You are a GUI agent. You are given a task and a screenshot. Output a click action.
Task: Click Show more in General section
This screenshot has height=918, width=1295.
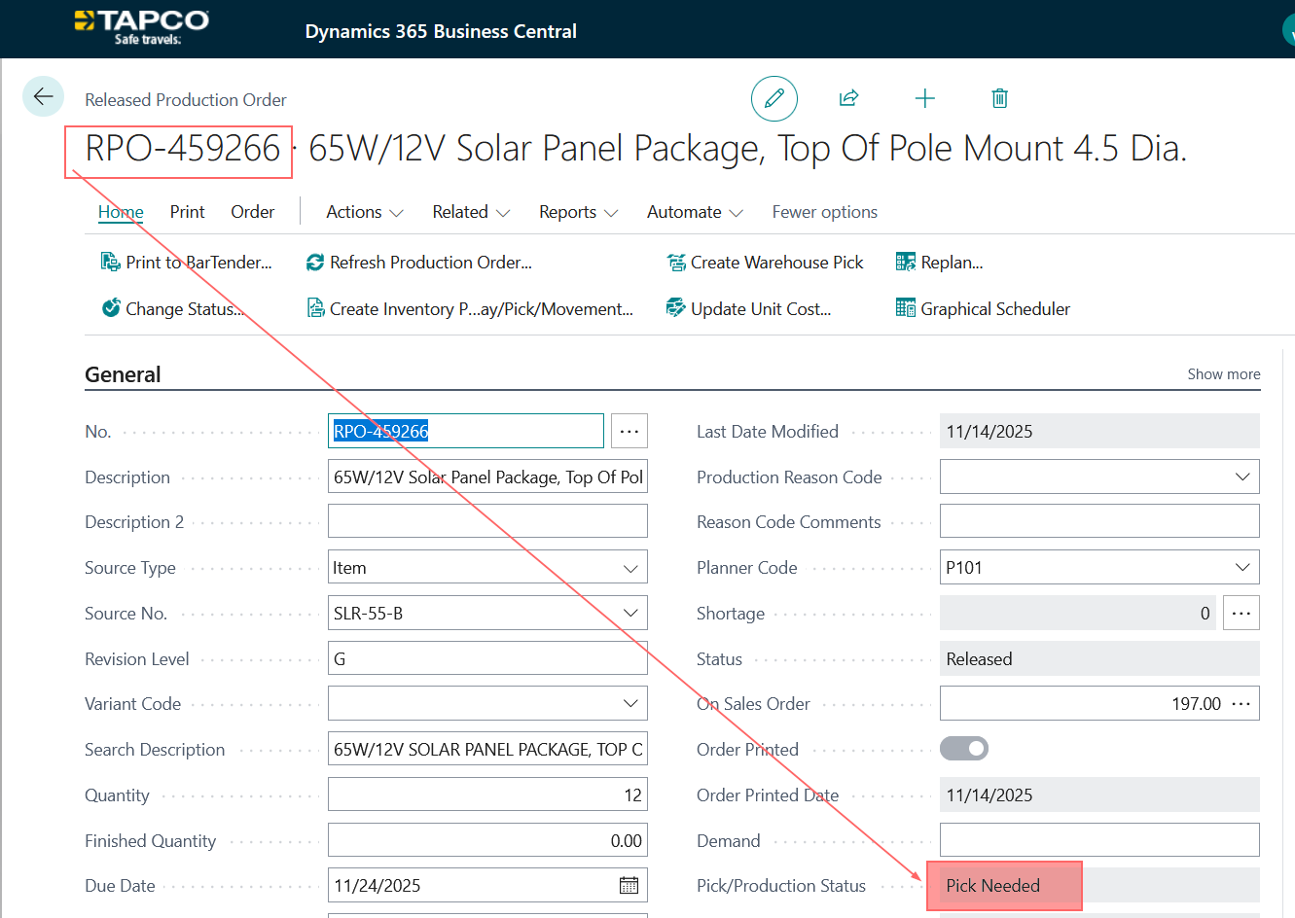pyautogui.click(x=1224, y=374)
